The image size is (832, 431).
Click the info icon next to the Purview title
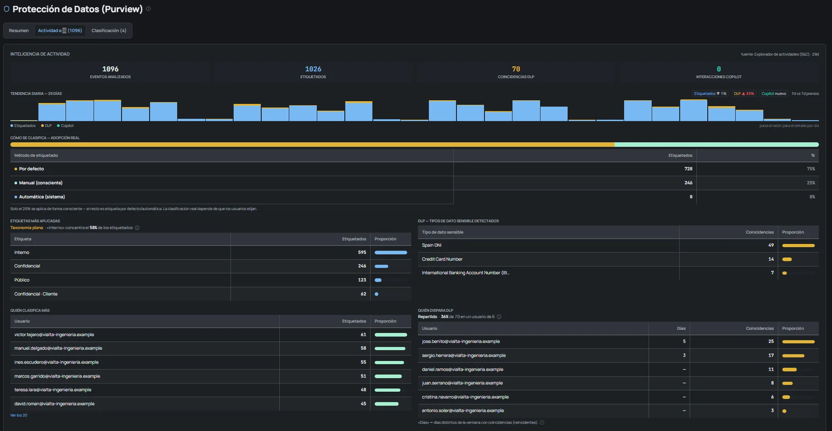point(148,9)
